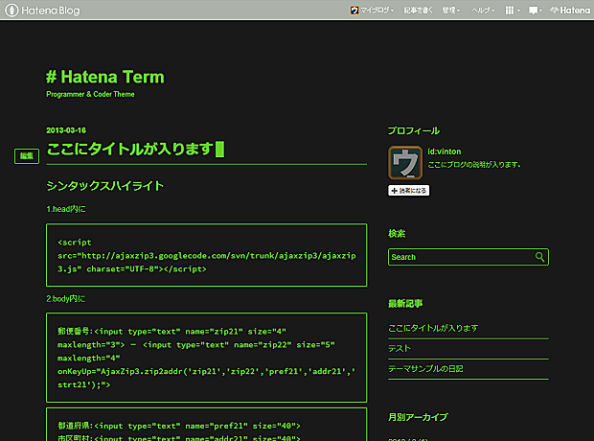Open the services grid icon menu

coord(513,11)
